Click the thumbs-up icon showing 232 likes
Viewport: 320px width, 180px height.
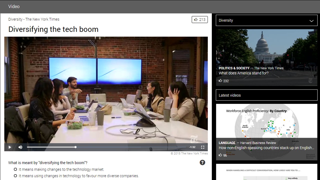220,81
